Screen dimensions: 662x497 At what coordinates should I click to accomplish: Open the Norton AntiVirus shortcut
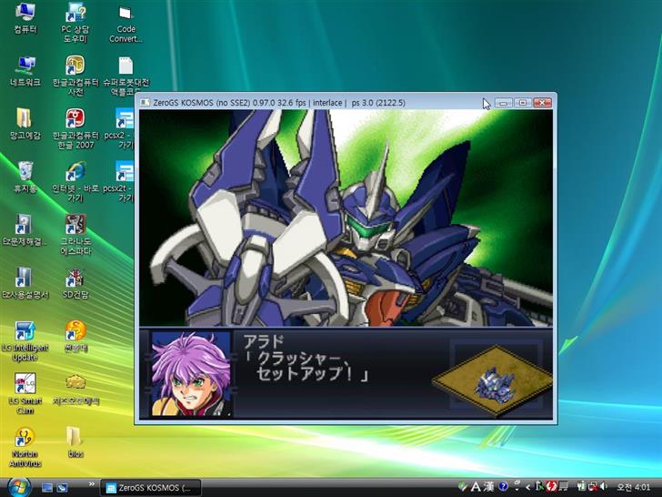click(x=25, y=448)
